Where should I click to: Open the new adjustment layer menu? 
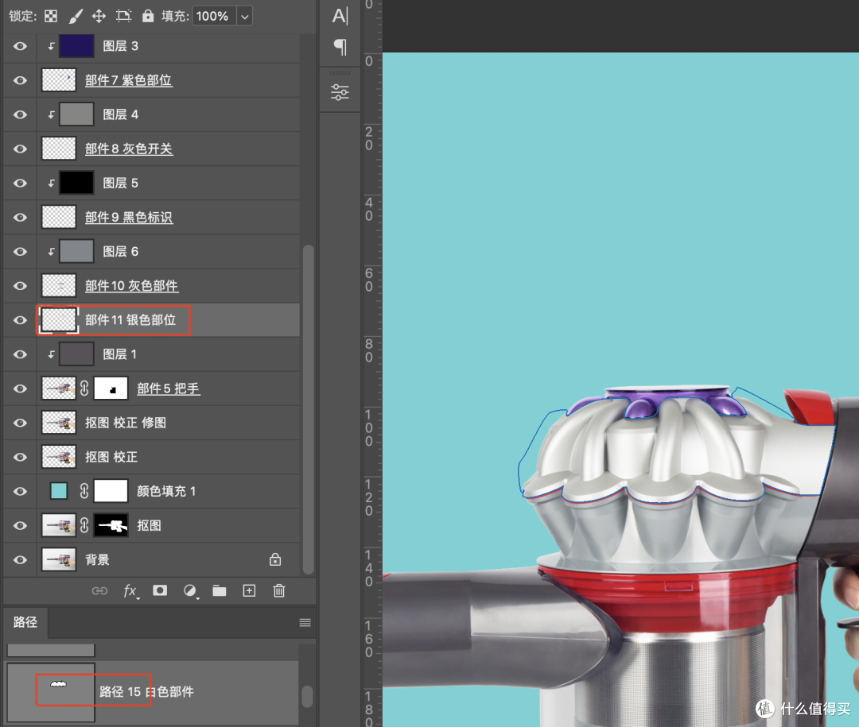tap(190, 590)
